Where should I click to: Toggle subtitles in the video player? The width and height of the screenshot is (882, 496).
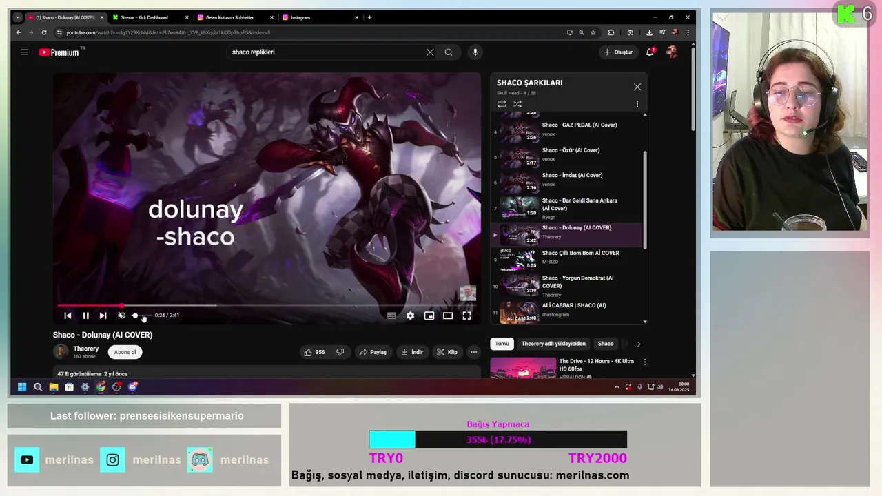pyautogui.click(x=391, y=316)
